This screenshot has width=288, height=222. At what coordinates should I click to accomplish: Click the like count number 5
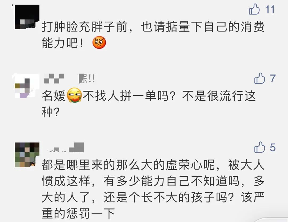click(x=273, y=148)
